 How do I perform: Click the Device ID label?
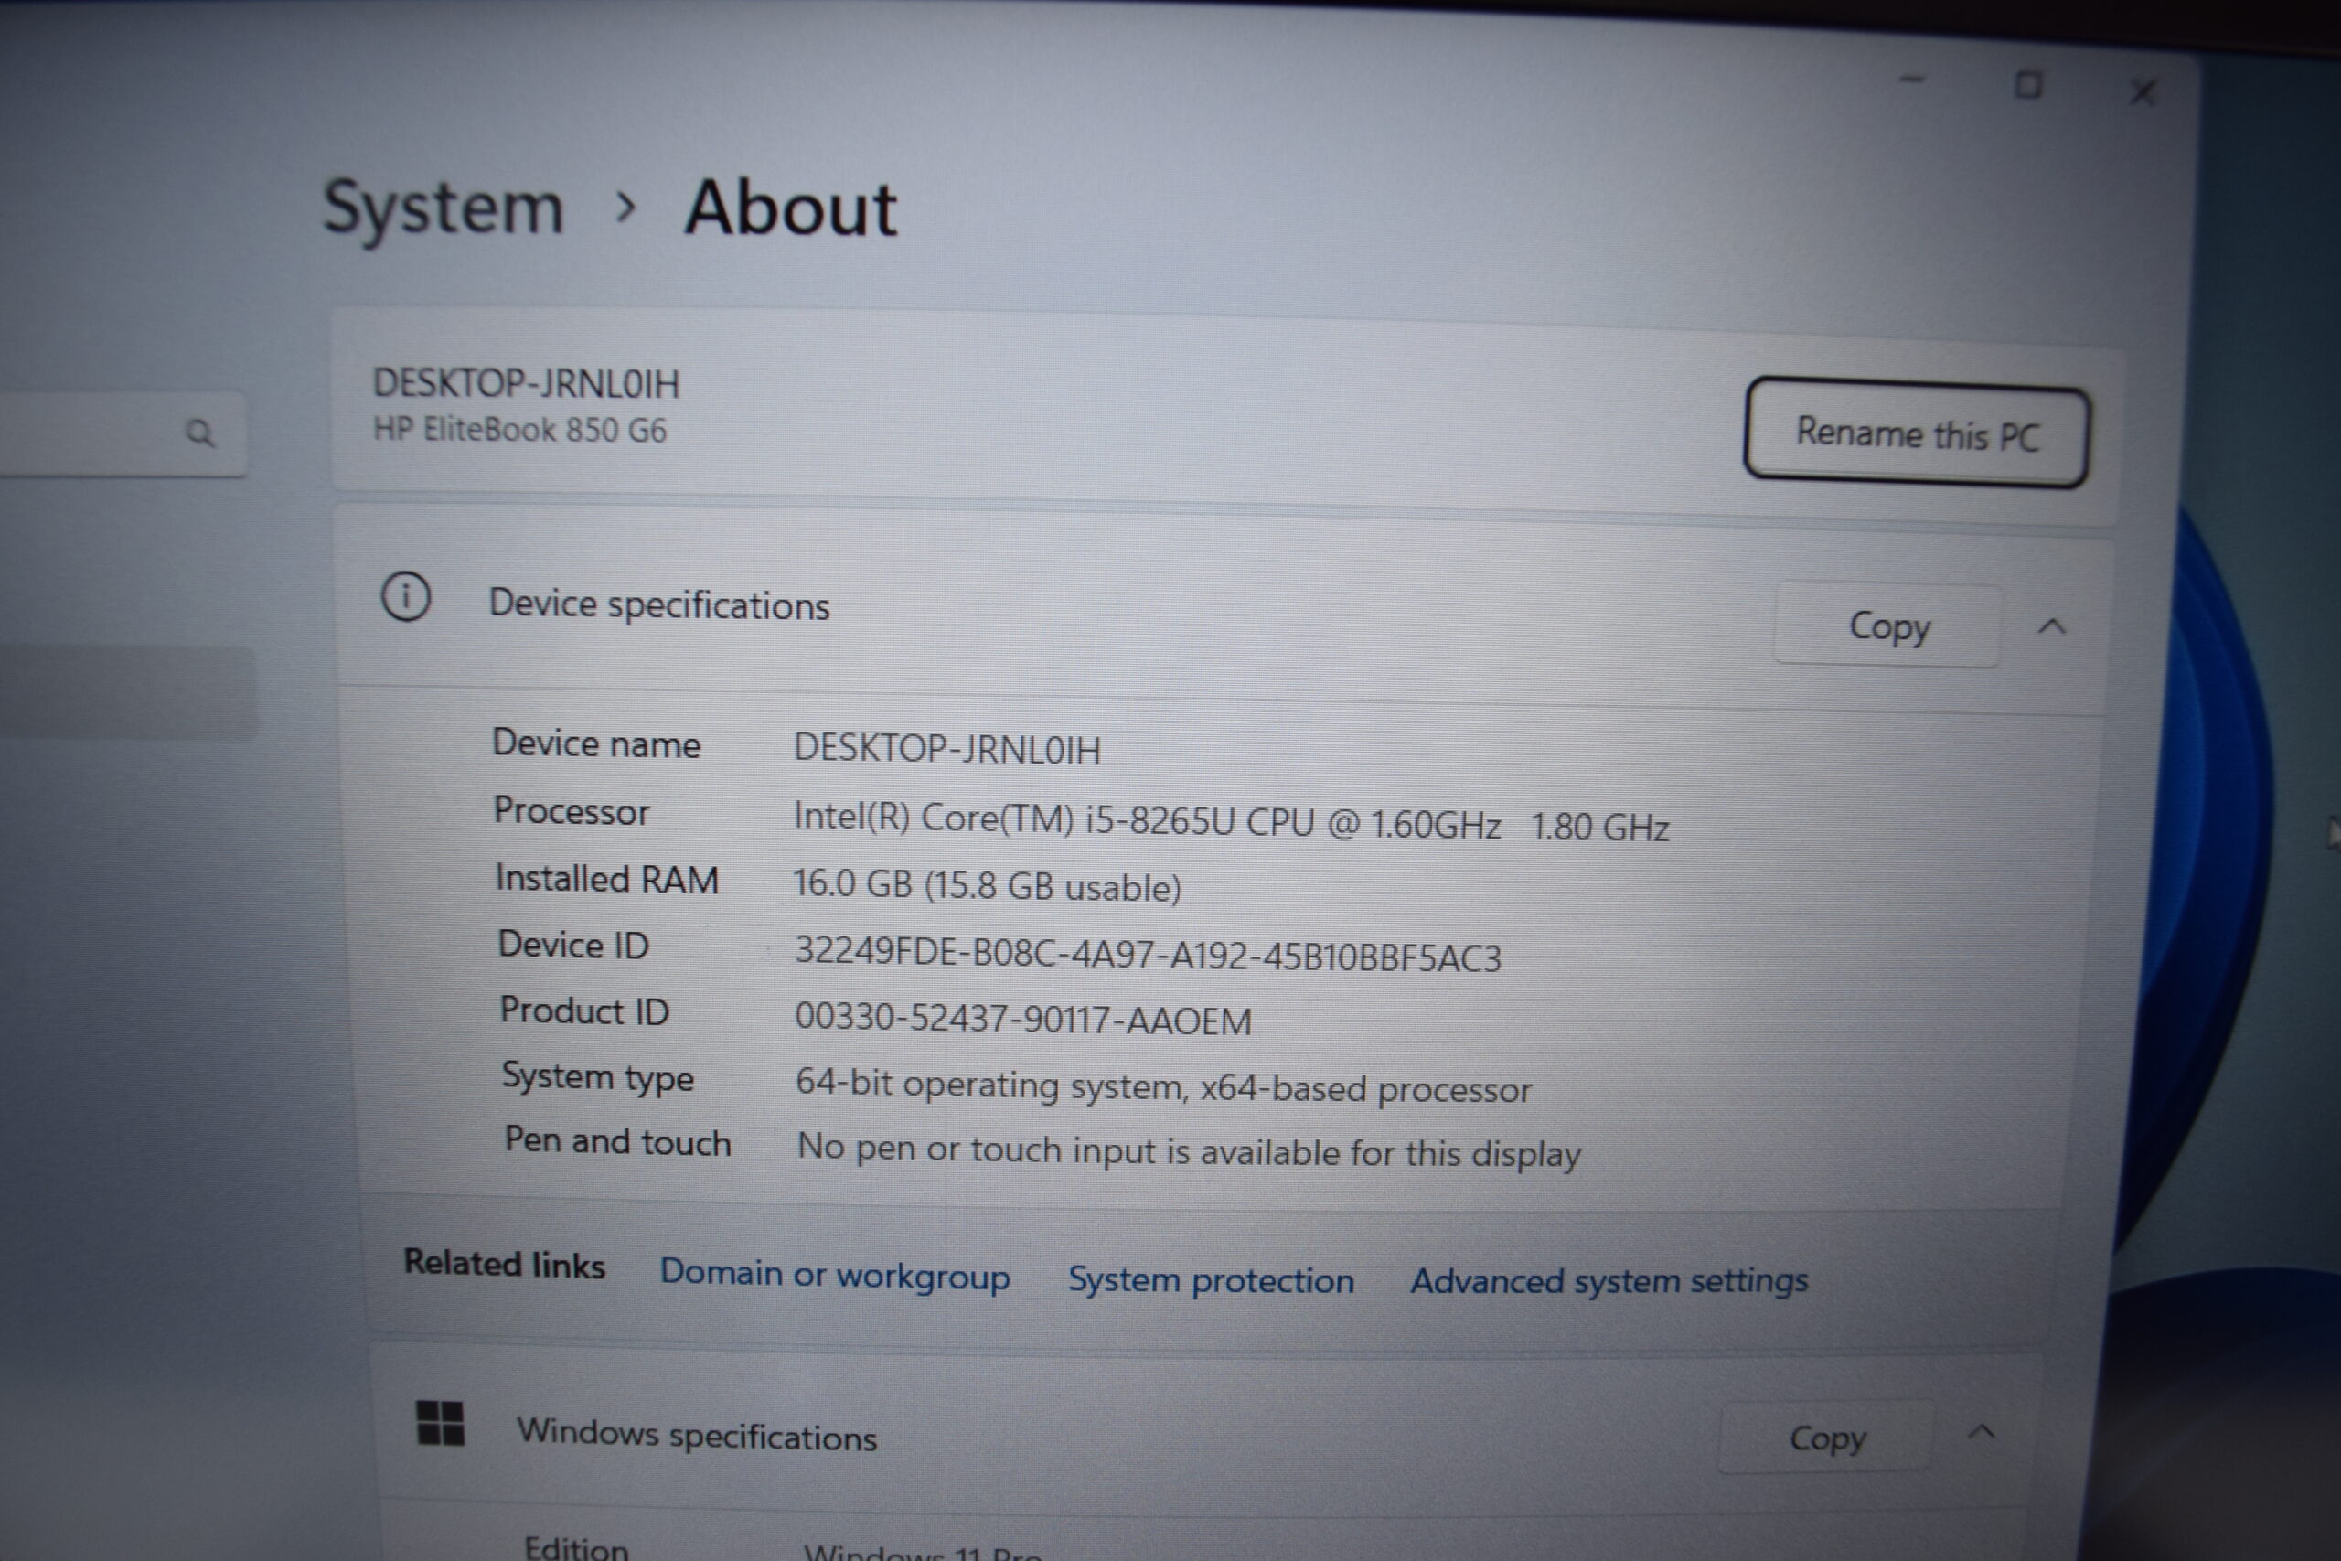click(x=572, y=945)
